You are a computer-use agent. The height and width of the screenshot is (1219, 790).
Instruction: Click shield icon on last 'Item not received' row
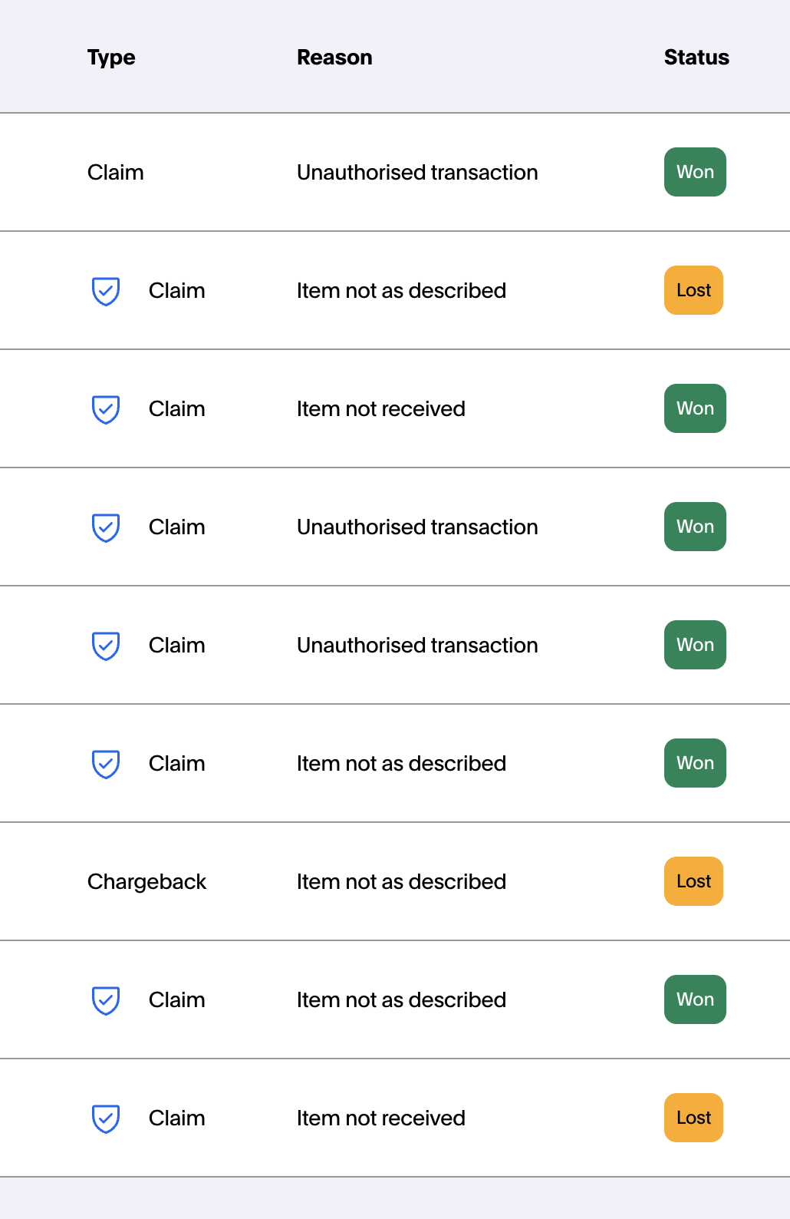(106, 1118)
